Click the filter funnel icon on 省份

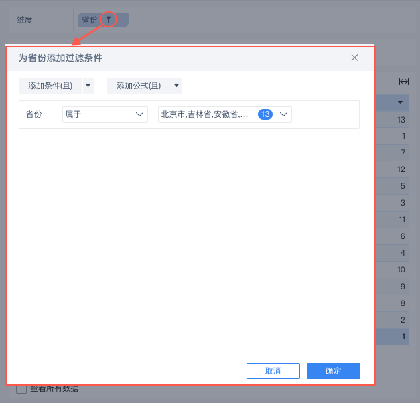click(x=109, y=19)
